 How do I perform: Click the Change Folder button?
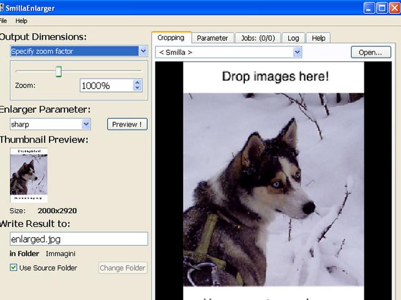point(123,268)
